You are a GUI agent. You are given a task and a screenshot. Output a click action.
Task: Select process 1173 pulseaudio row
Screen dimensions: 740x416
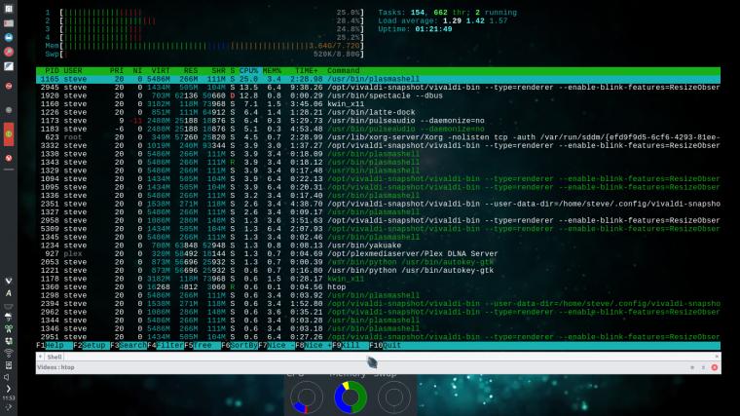pyautogui.click(x=378, y=121)
